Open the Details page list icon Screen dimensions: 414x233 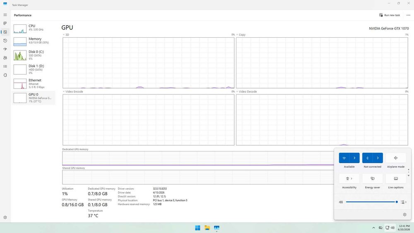[x=5, y=66]
